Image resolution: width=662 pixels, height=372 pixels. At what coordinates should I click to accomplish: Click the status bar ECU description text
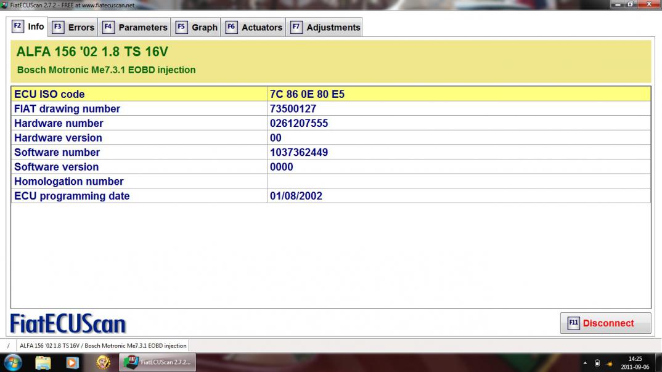103,346
